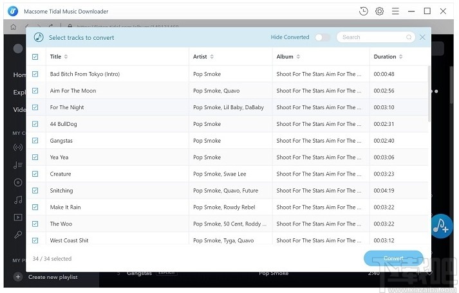Click the Search input field
Image resolution: width=459 pixels, height=293 pixels.
[x=376, y=37]
